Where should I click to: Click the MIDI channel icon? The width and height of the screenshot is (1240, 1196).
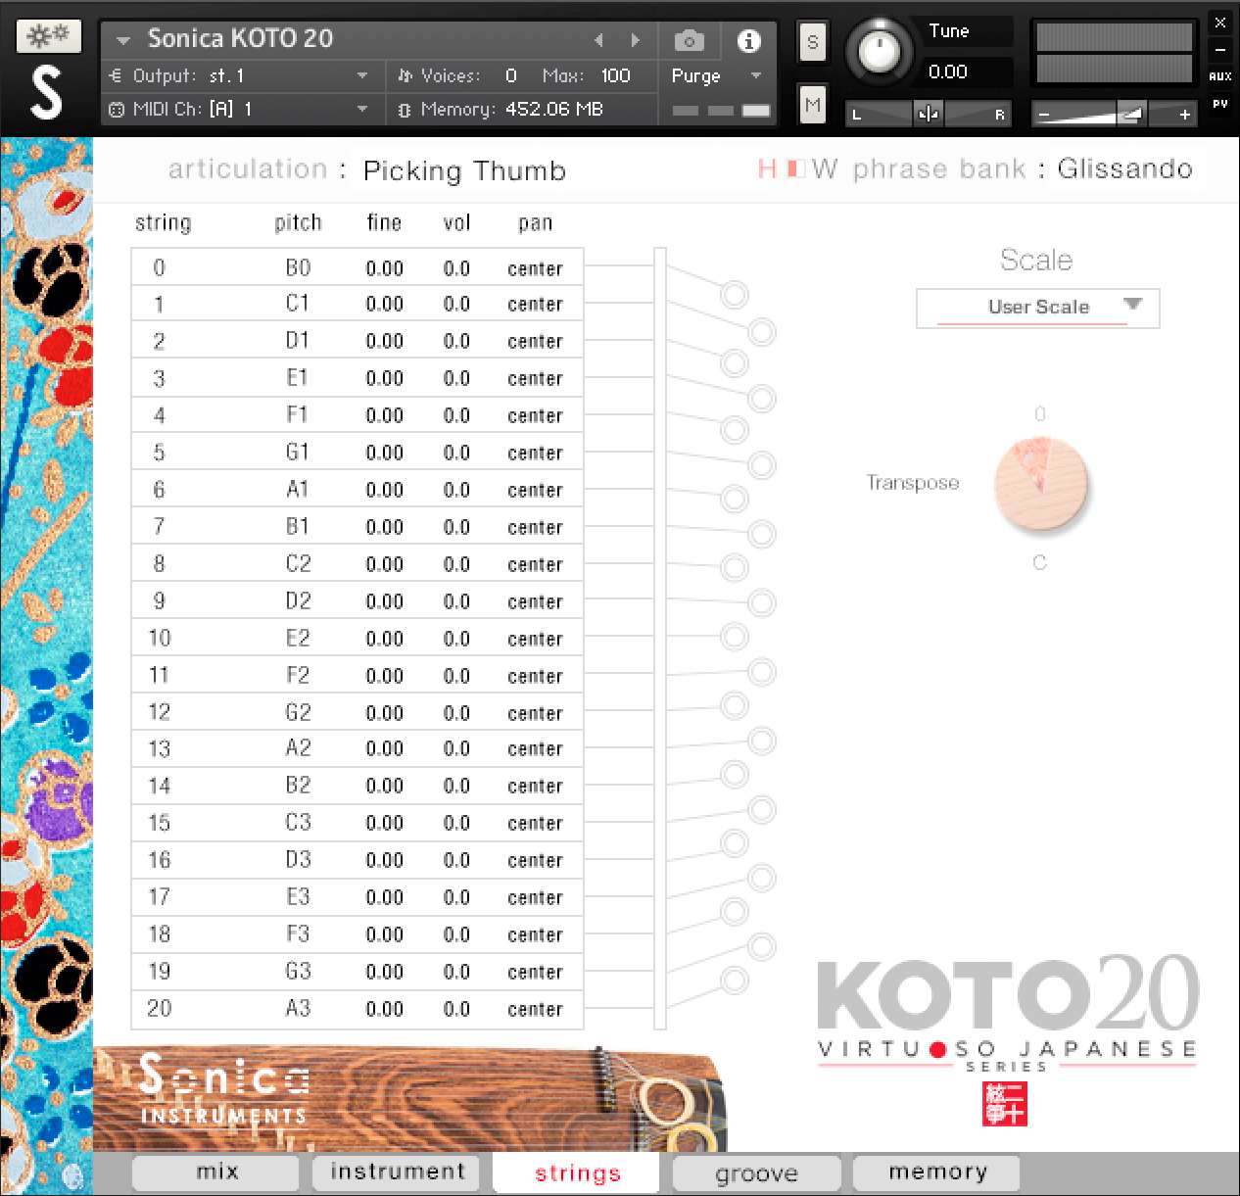point(116,110)
